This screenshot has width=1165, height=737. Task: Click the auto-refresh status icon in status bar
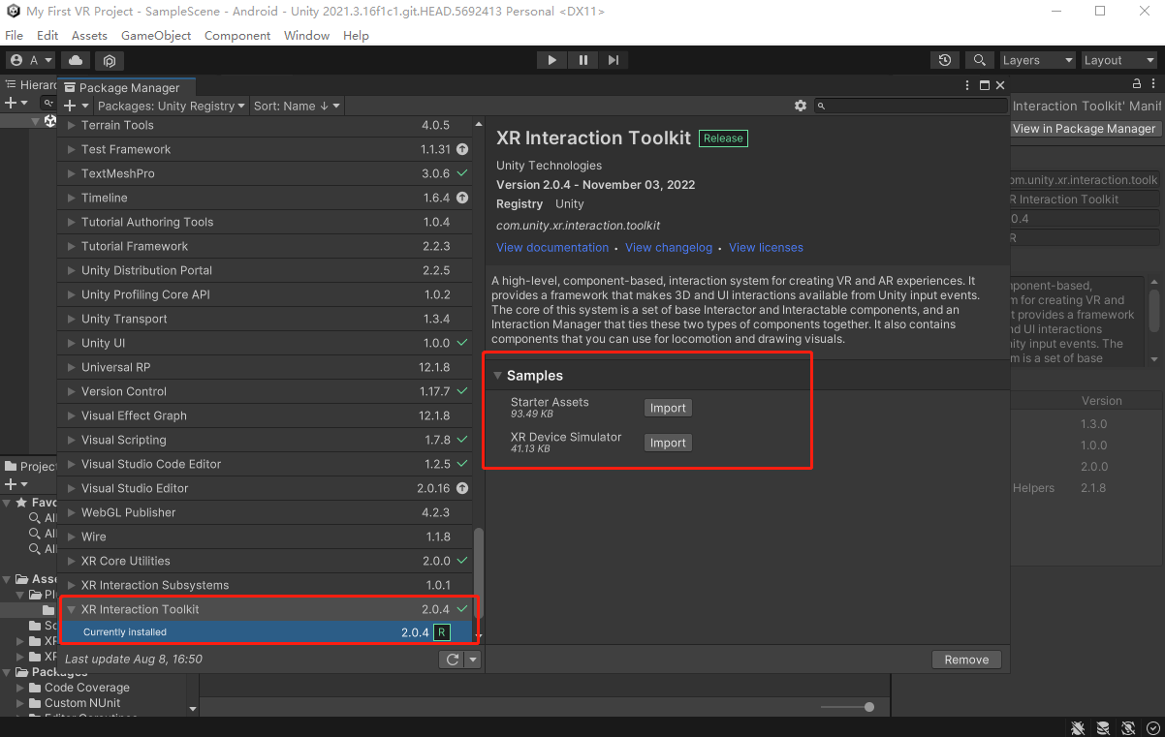[x=1128, y=727]
